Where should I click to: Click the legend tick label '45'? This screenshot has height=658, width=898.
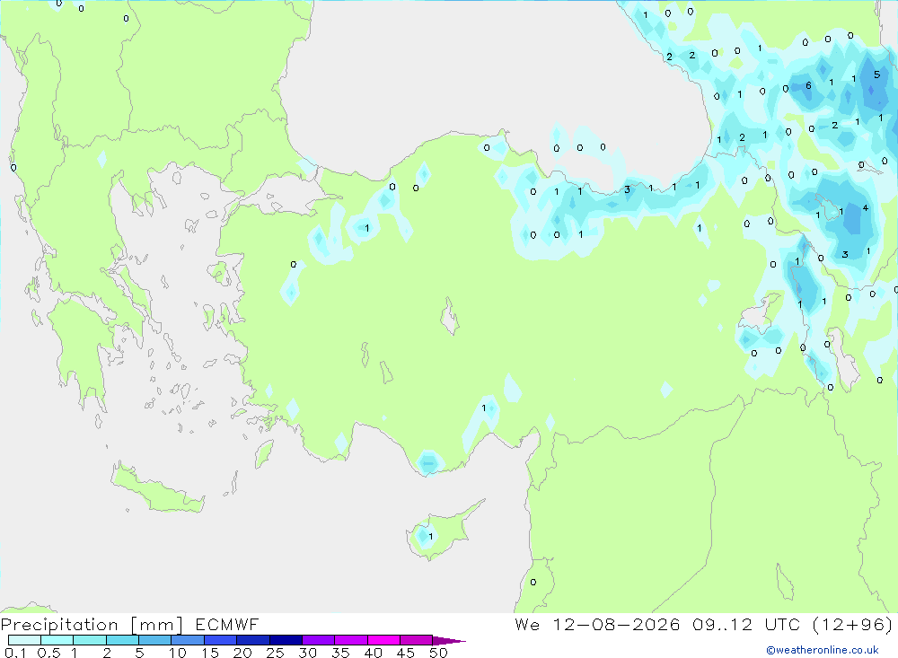coord(406,653)
